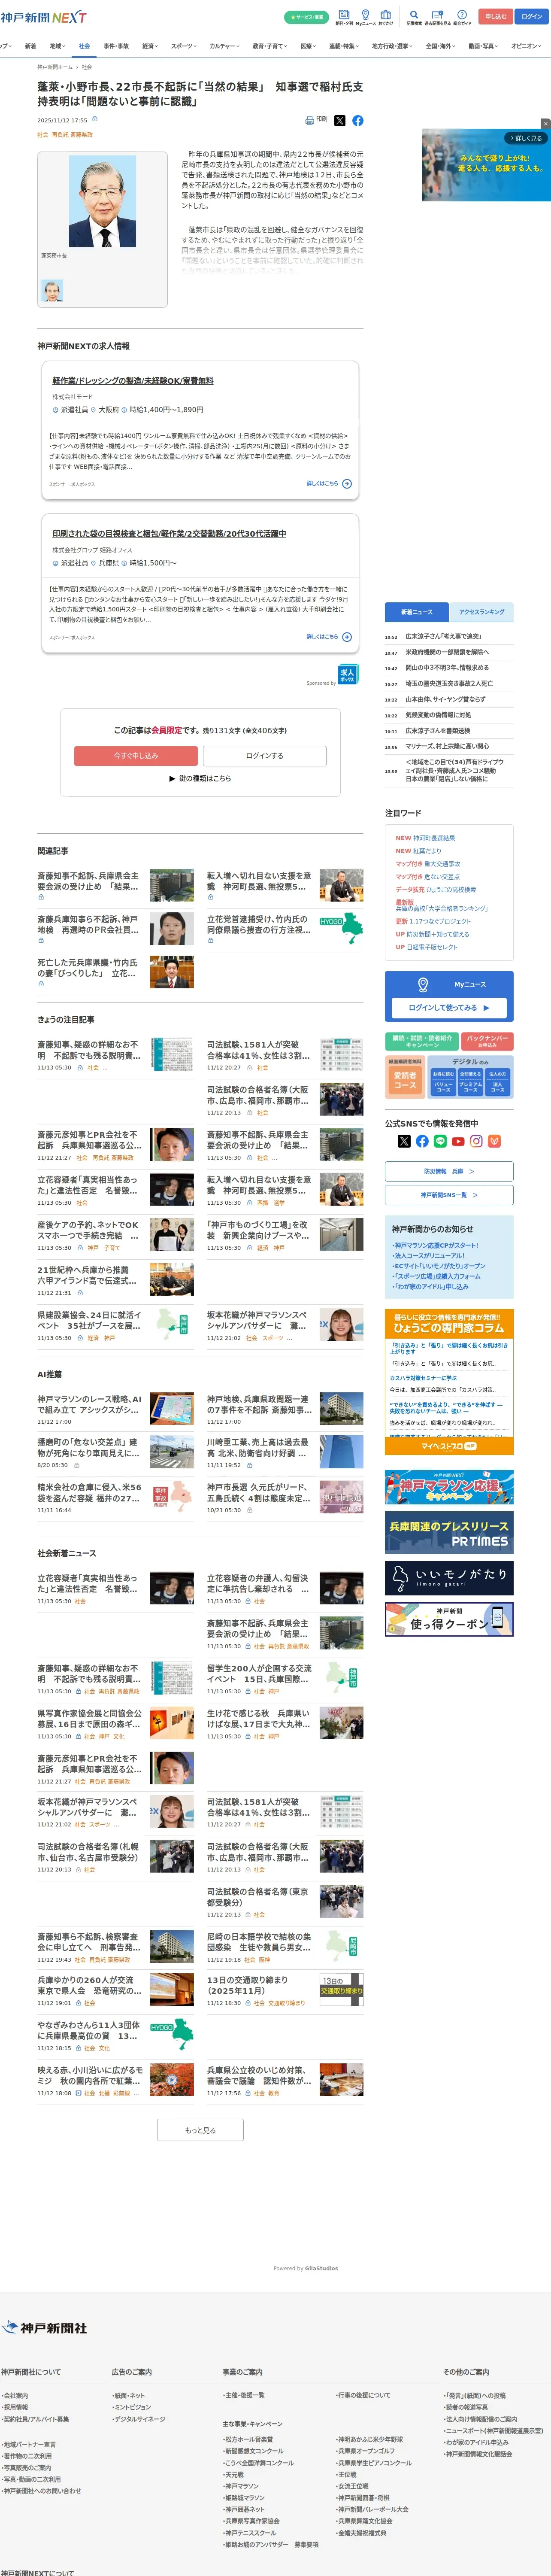Click 今すぐ申し込み button
The image size is (551, 2576).
pyautogui.click(x=136, y=755)
